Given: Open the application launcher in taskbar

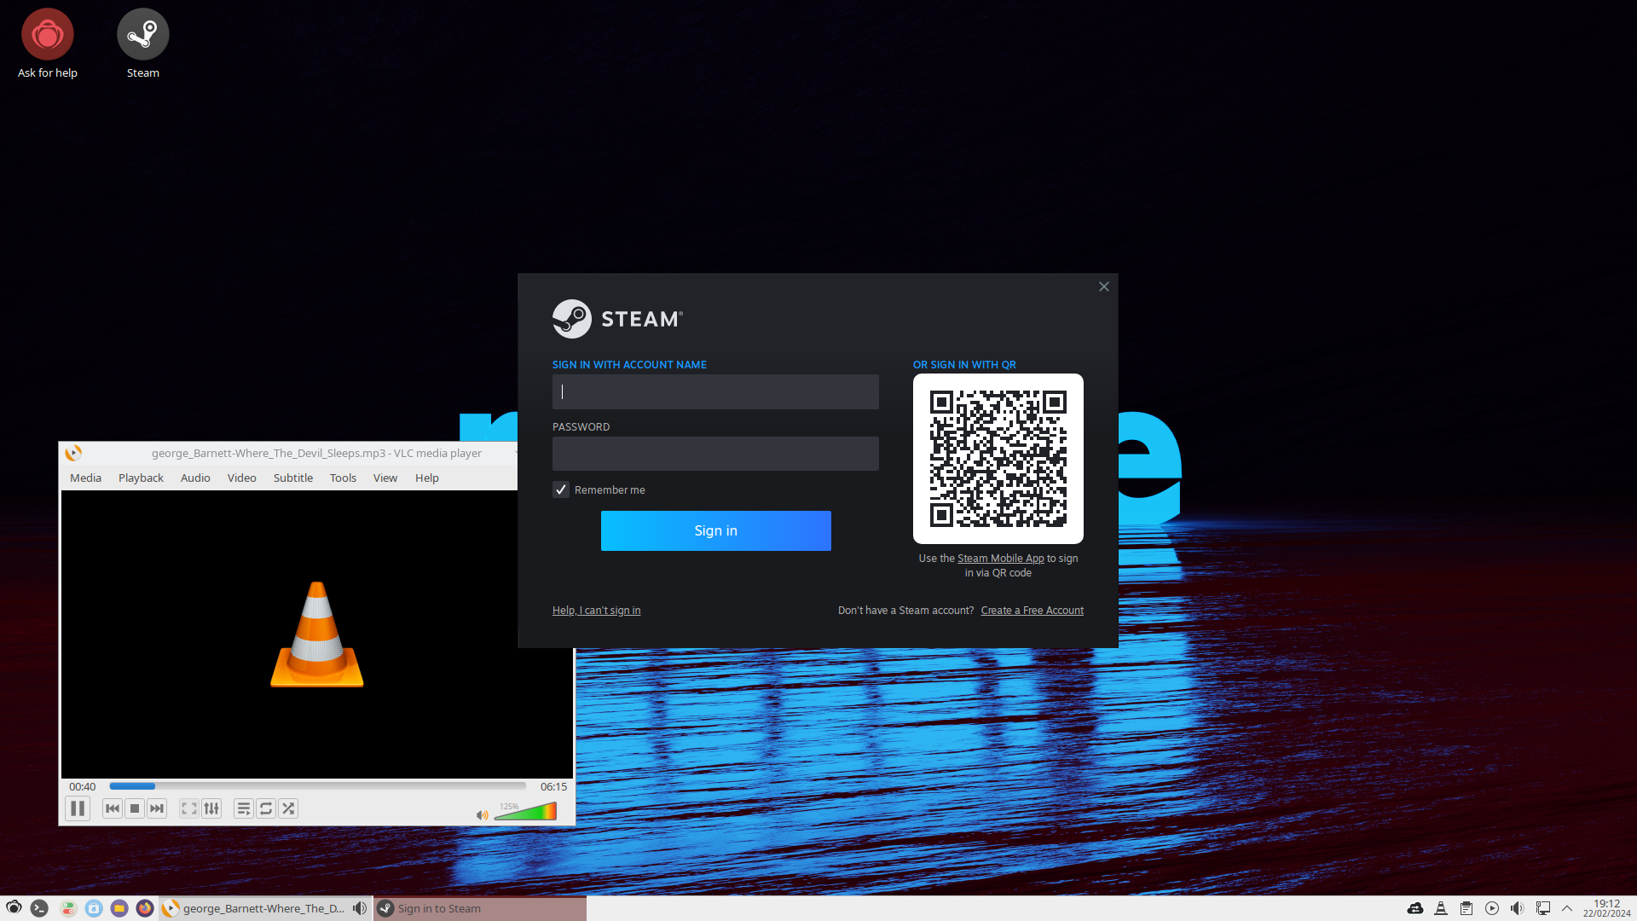Looking at the screenshot, I should point(14,908).
